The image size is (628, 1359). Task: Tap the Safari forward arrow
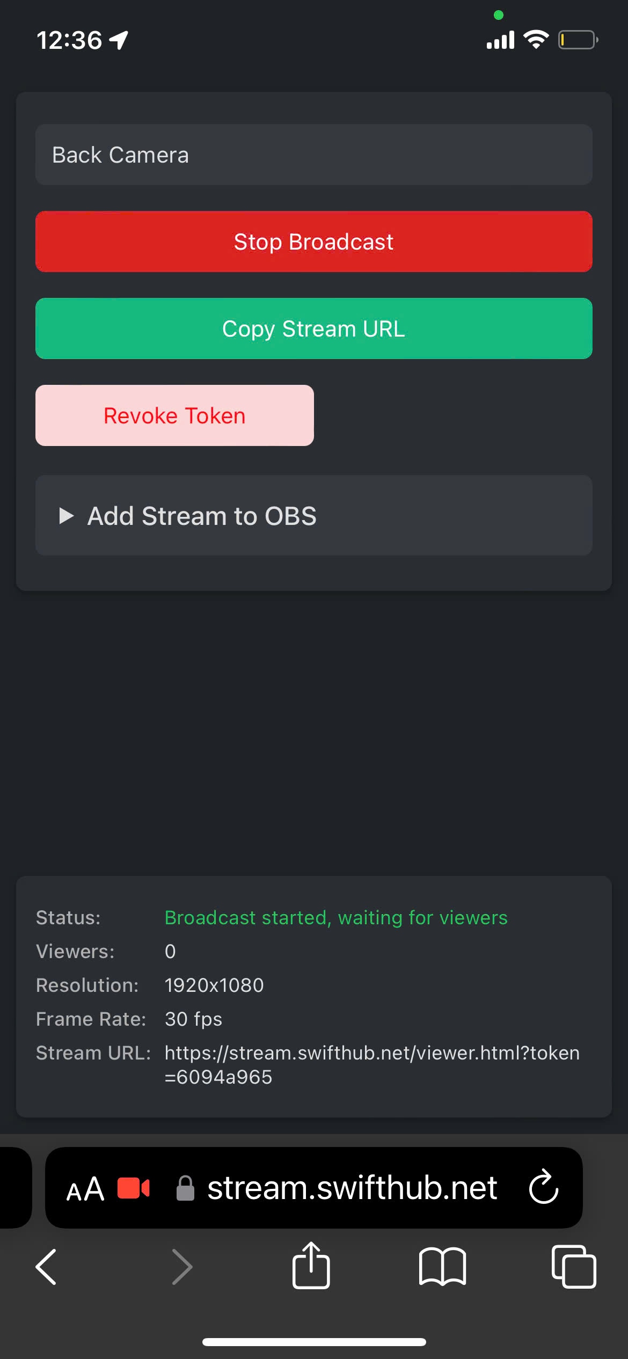(182, 1267)
